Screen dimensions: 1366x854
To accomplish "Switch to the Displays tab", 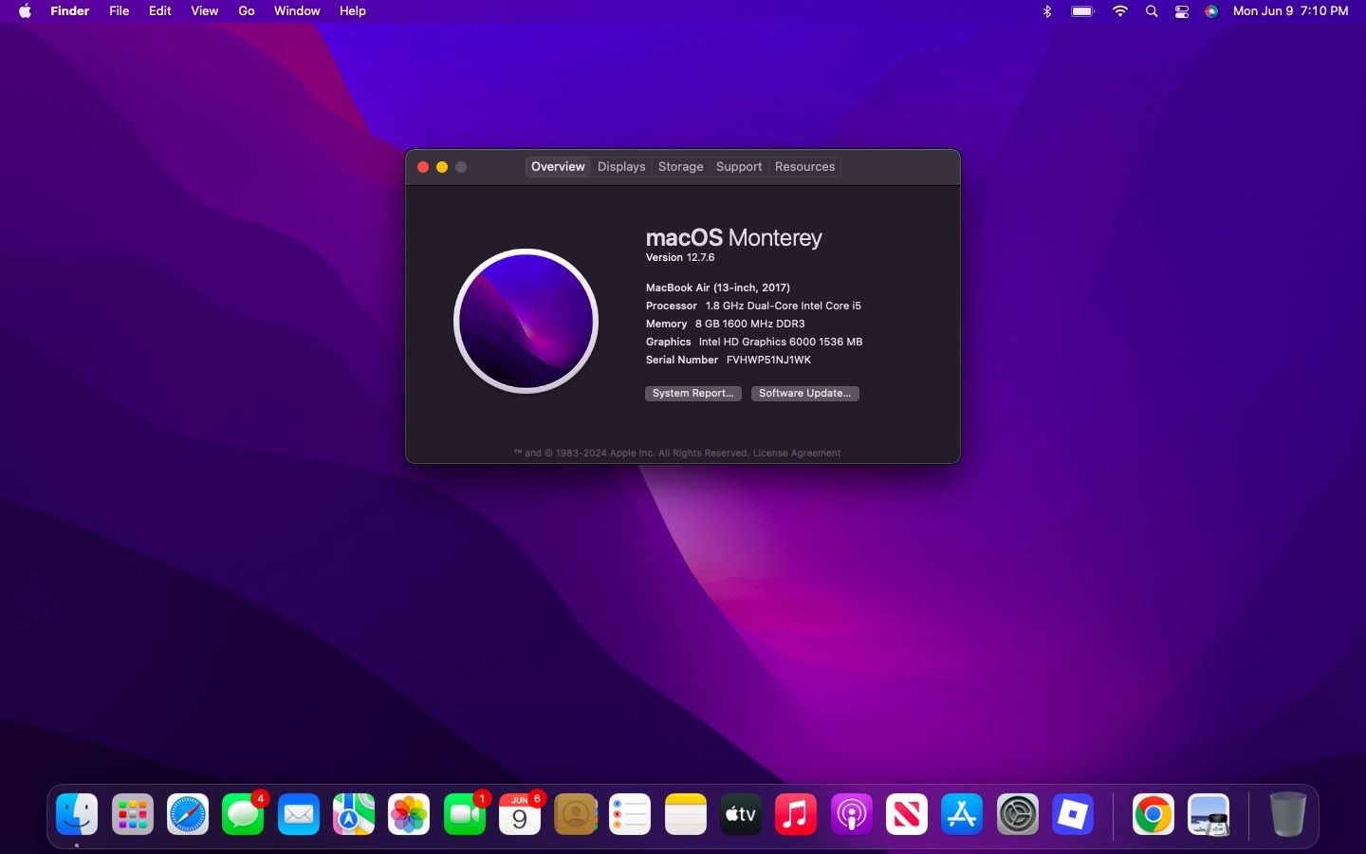I will point(621,167).
